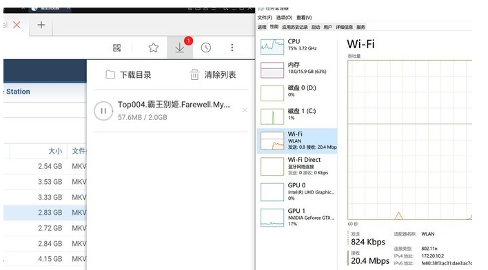This screenshot has width=488, height=270.
Task: Switch to the 用户 tab
Action: coord(327,27)
